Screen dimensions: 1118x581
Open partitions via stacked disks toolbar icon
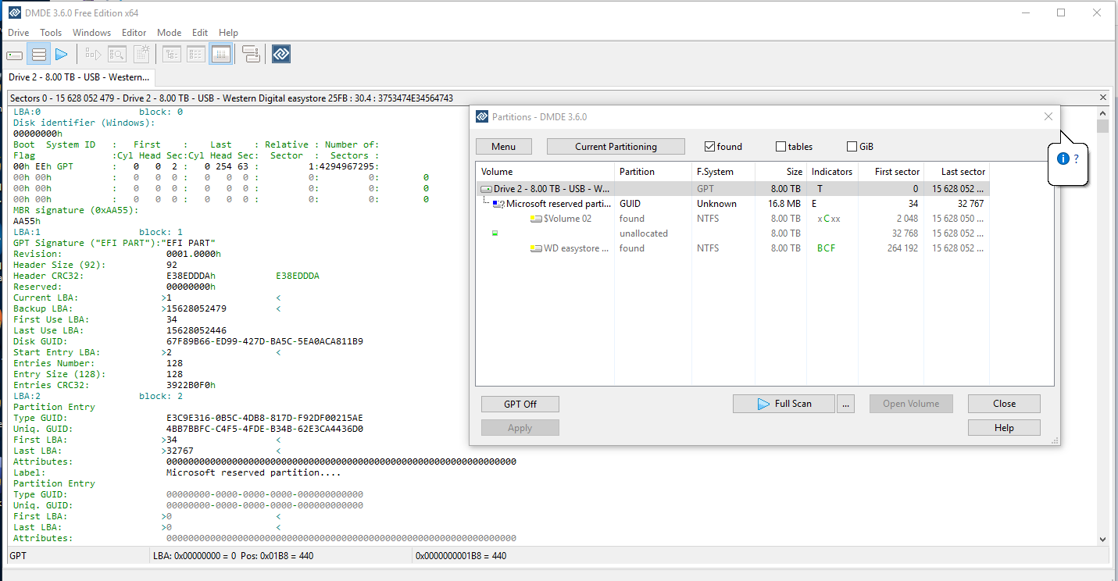(38, 55)
